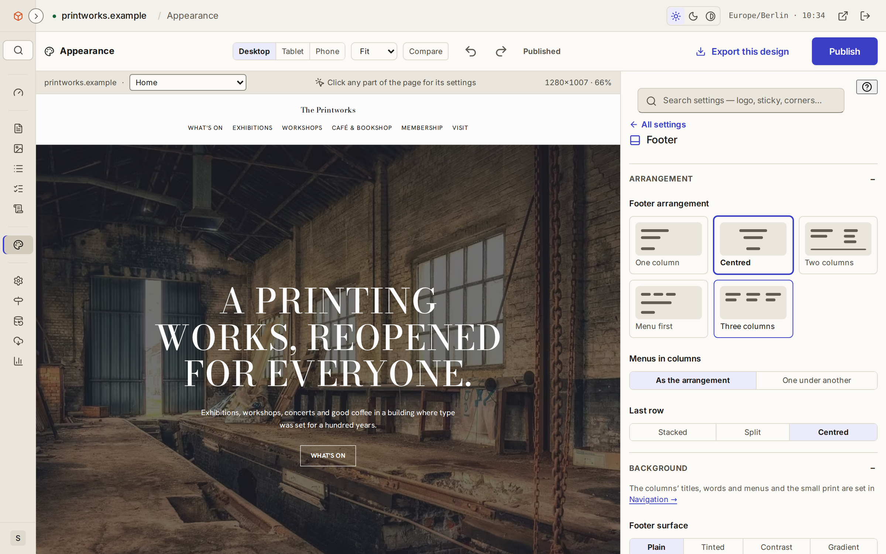This screenshot has height=554, width=886.
Task: Open the checklist sidebar icon
Action: pyautogui.click(x=18, y=189)
